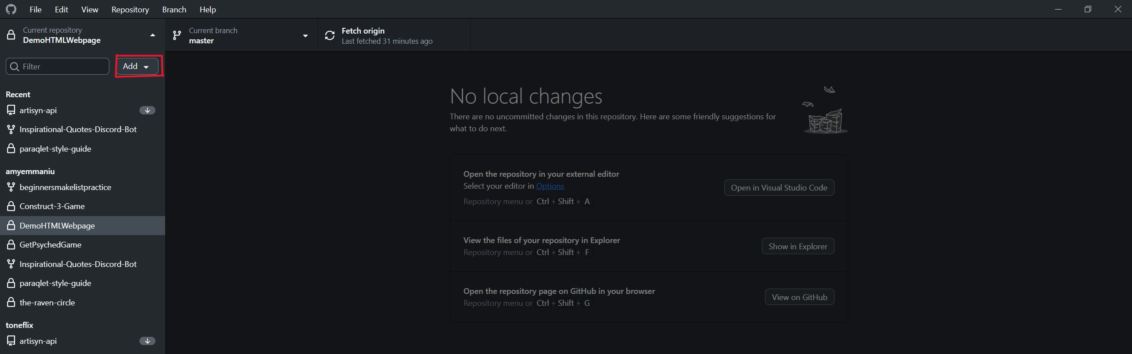Click Open in Visual Studio Code button
The image size is (1132, 354).
click(x=779, y=187)
